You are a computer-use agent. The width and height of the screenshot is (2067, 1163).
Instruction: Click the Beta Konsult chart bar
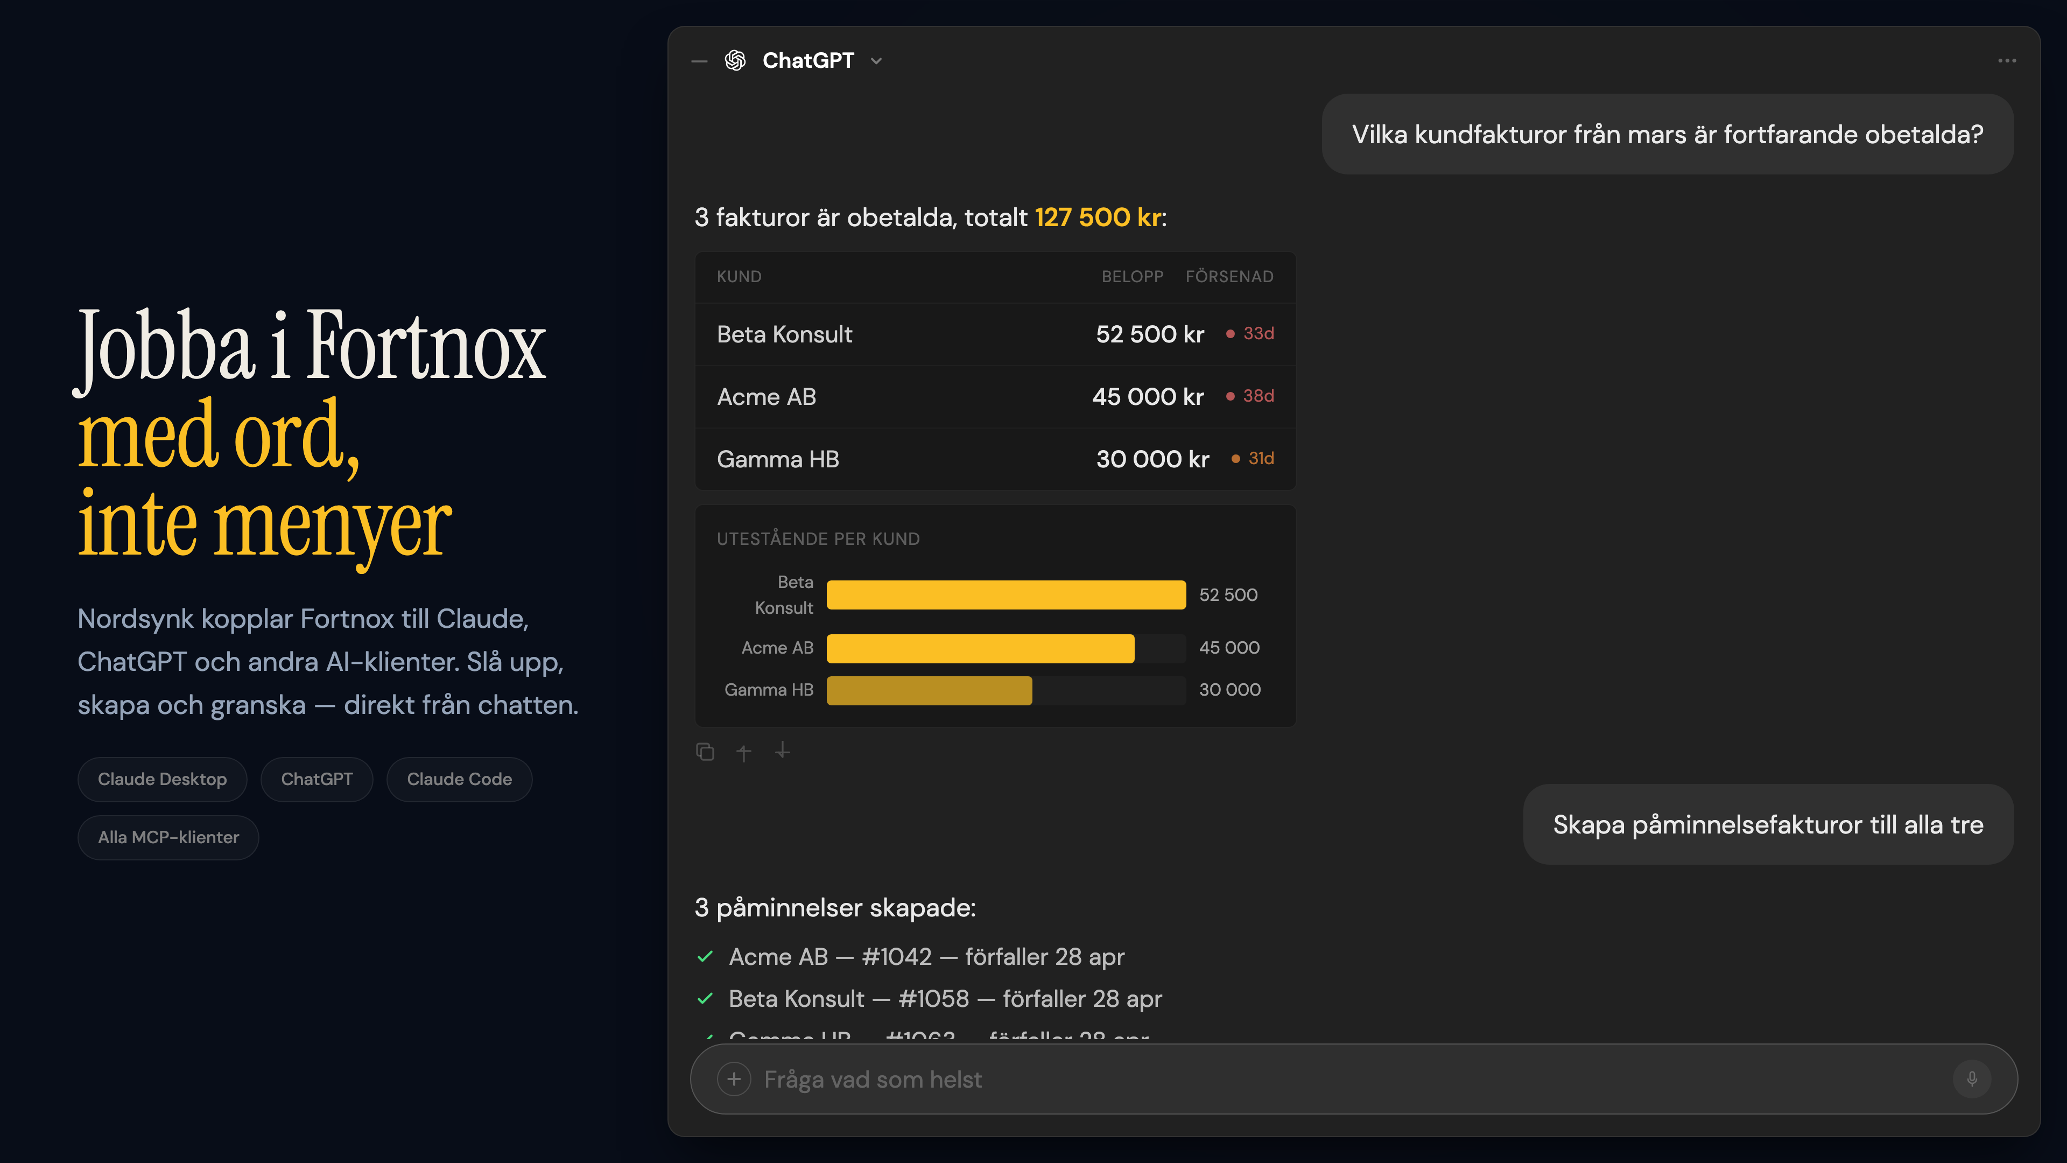(x=1006, y=595)
